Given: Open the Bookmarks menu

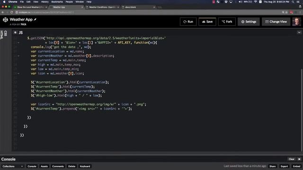Looking at the screenshot, I should click(57, 2).
